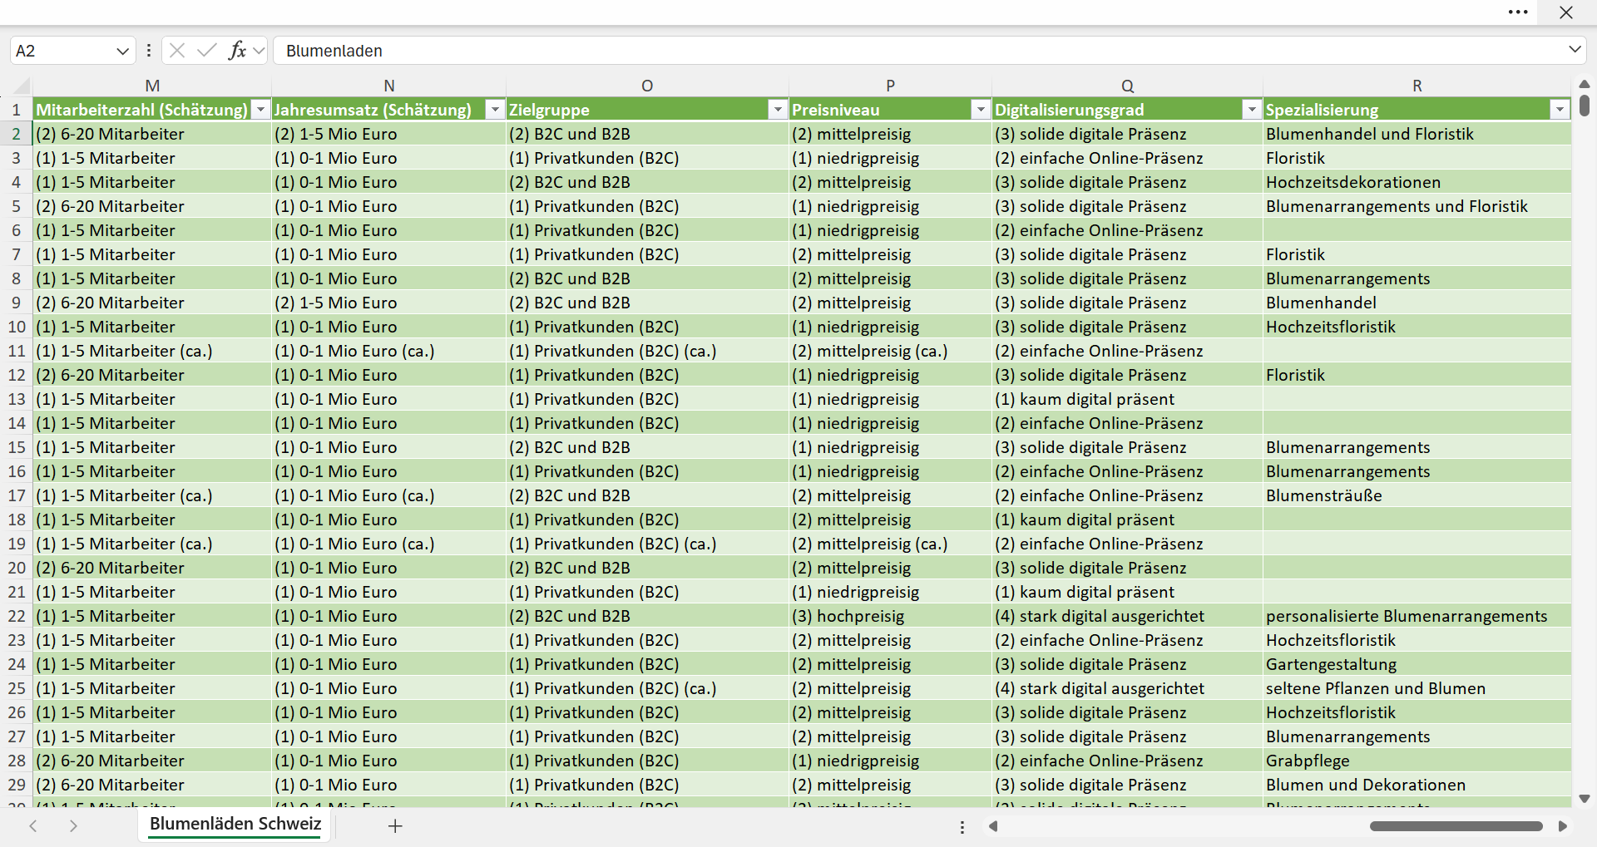Click the formula bar confirm checkmark icon

click(x=207, y=51)
